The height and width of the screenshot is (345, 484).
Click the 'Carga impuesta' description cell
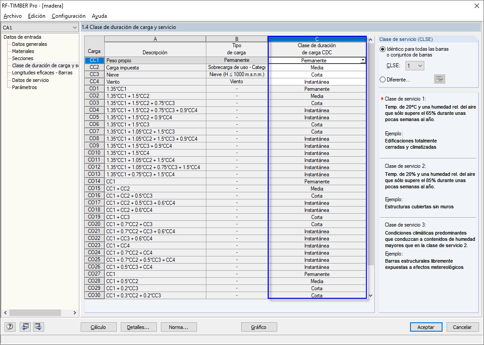(x=155, y=68)
